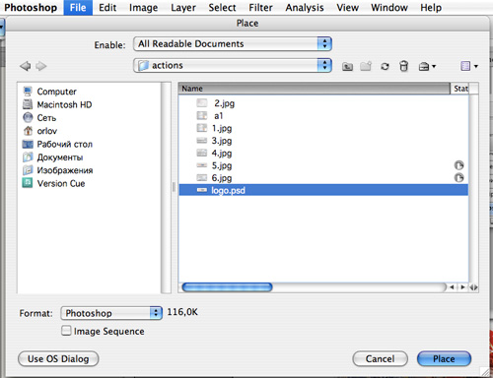This screenshot has height=378, width=493.
Task: Click status icon for 6.jpg row
Action: pyautogui.click(x=458, y=178)
